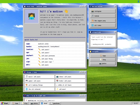Click the pencil icon in she/her row

click(x=39, y=55)
